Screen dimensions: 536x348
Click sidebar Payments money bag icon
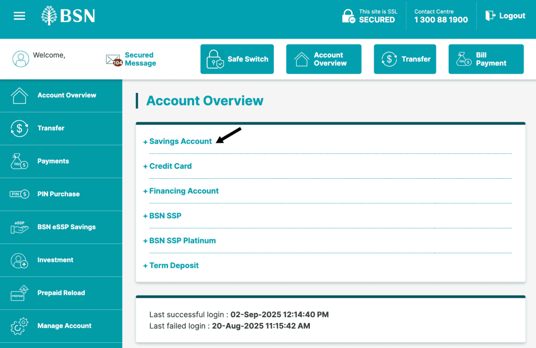(19, 161)
